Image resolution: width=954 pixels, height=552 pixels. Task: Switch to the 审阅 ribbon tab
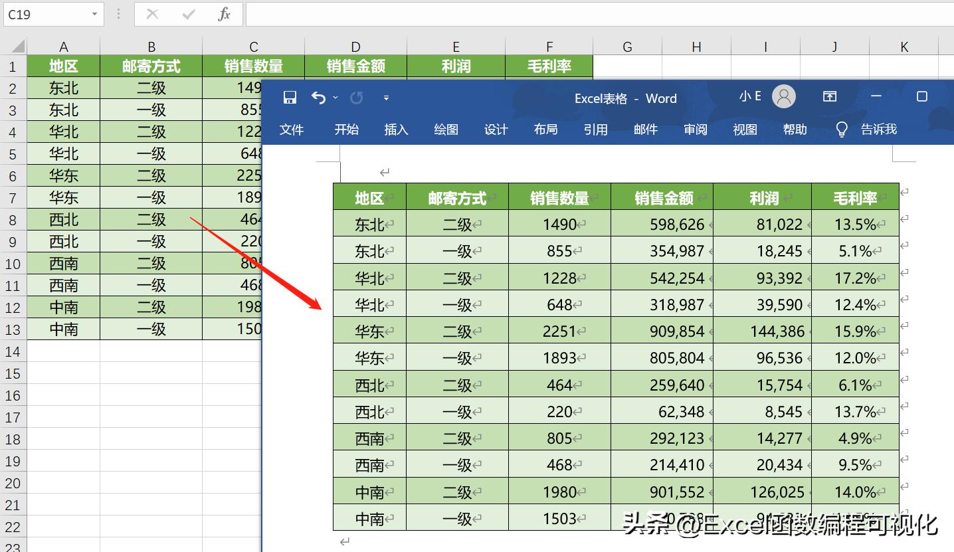(x=695, y=130)
